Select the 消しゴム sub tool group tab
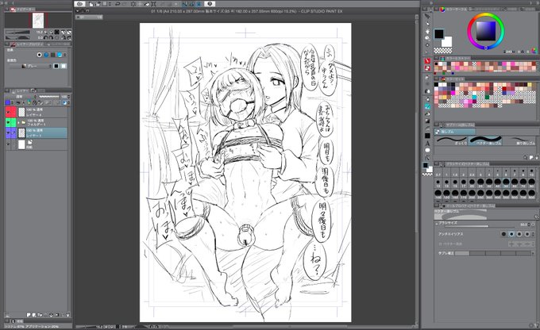This screenshot has height=330, width=540. [x=454, y=132]
